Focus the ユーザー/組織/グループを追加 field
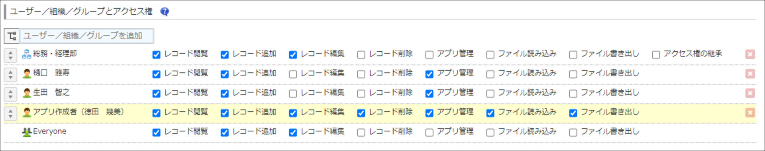The height and width of the screenshot is (151, 765). [x=87, y=36]
